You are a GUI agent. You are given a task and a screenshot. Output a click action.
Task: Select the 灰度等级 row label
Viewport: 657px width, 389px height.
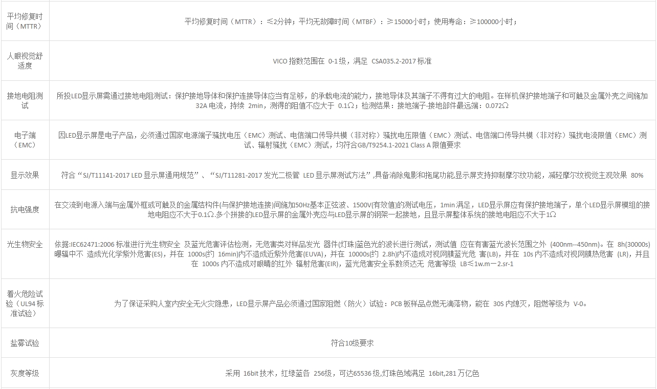coord(25,373)
